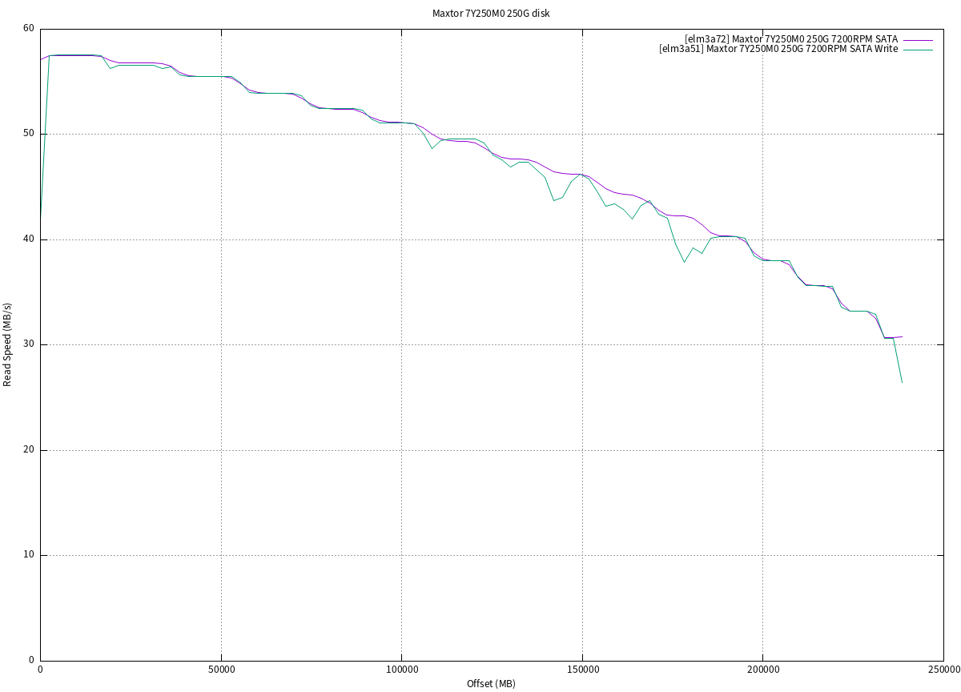Viewport: 961px width, 692px height.
Task: Click the green legend line sample
Action: coord(919,49)
